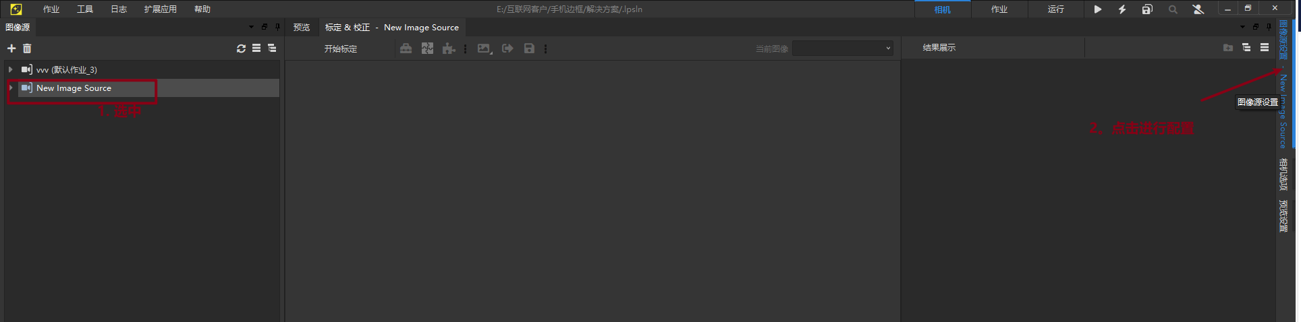The width and height of the screenshot is (1301, 322).
Task: Expand the New Image Source tree node
Action: tap(11, 88)
